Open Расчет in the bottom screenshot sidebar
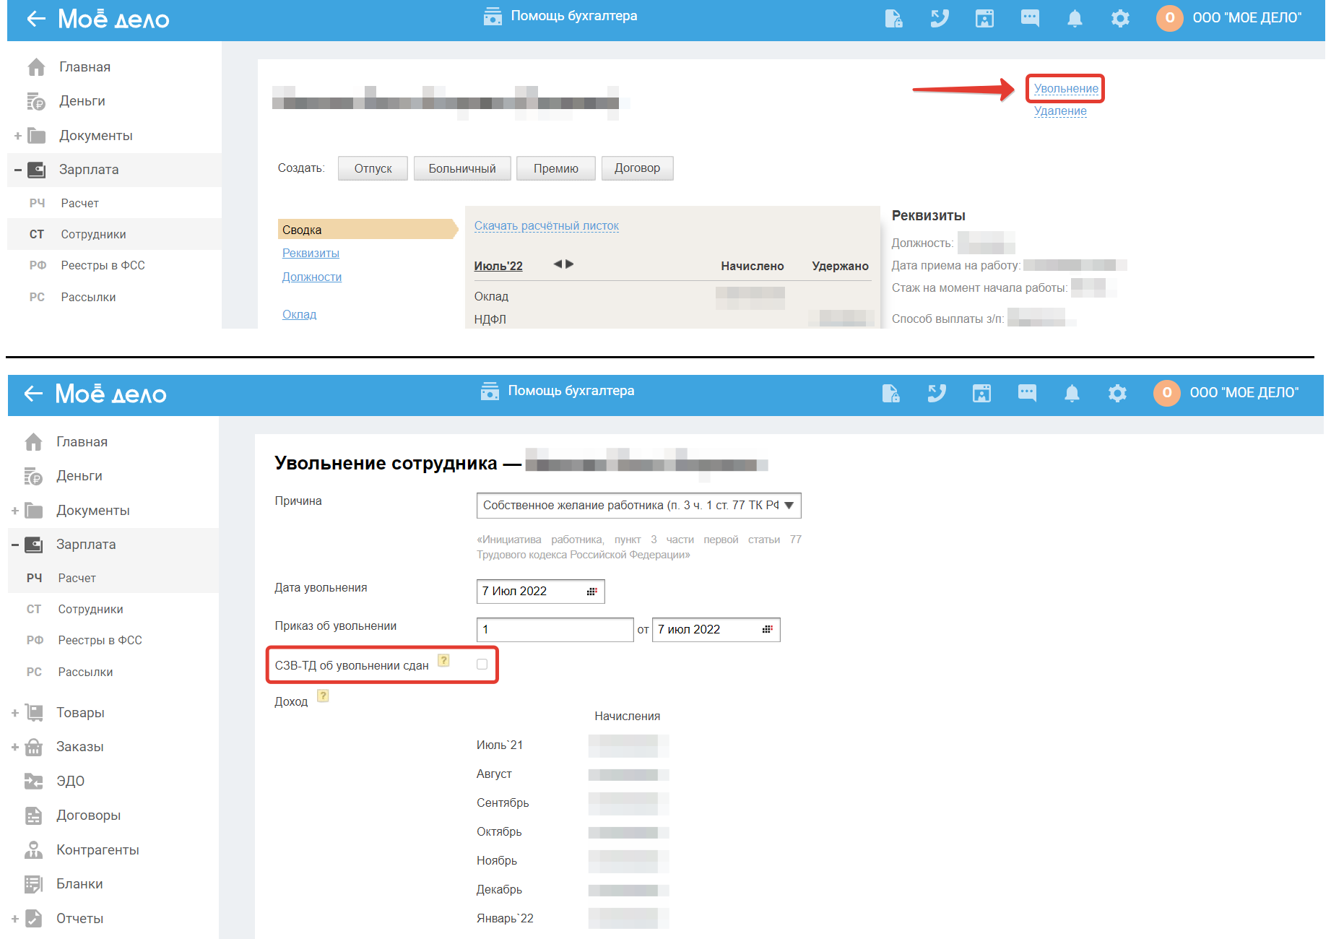 tap(77, 578)
